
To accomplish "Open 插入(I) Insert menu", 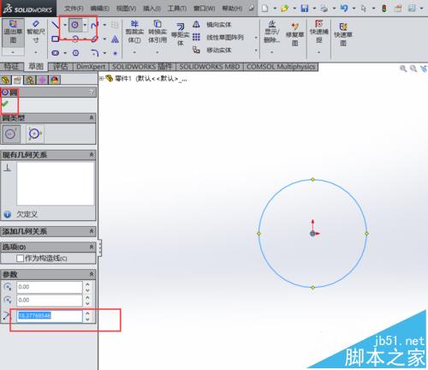I will [x=152, y=9].
